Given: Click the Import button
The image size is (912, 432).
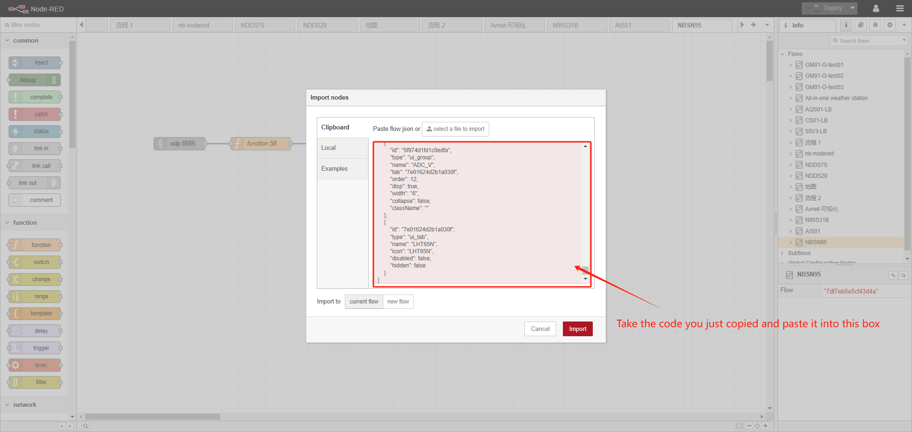Looking at the screenshot, I should pyautogui.click(x=578, y=329).
